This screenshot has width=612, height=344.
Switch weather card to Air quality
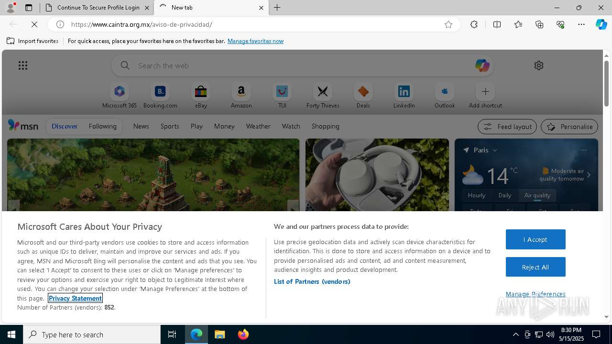[x=537, y=195]
